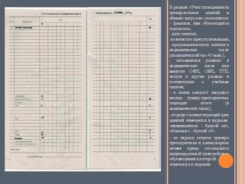Click the line '«больных» - буквой «б».'
Viewport: 245px width, 184px height.
tap(193, 131)
